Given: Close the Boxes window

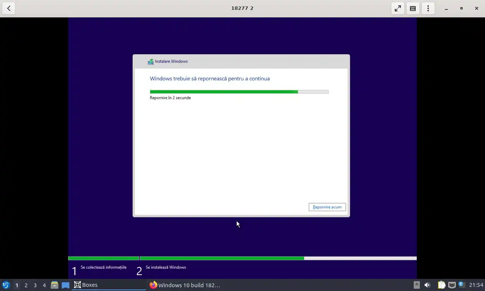Looking at the screenshot, I should click(x=477, y=8).
